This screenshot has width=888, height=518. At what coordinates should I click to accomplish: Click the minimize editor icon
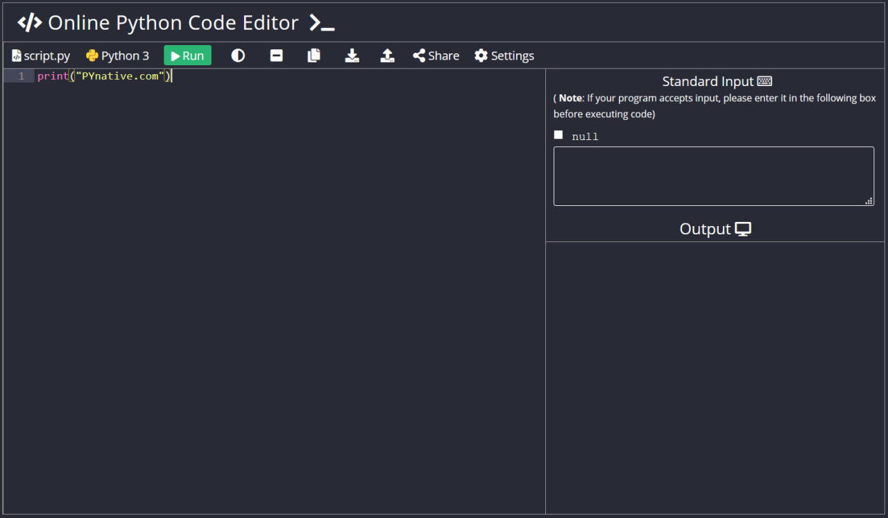276,55
